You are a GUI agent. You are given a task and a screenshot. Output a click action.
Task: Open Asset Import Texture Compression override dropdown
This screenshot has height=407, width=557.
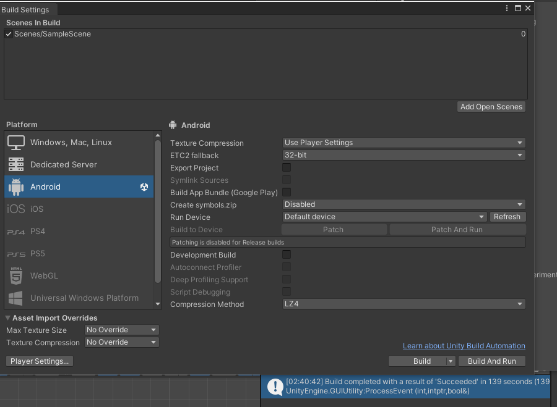pyautogui.click(x=121, y=342)
